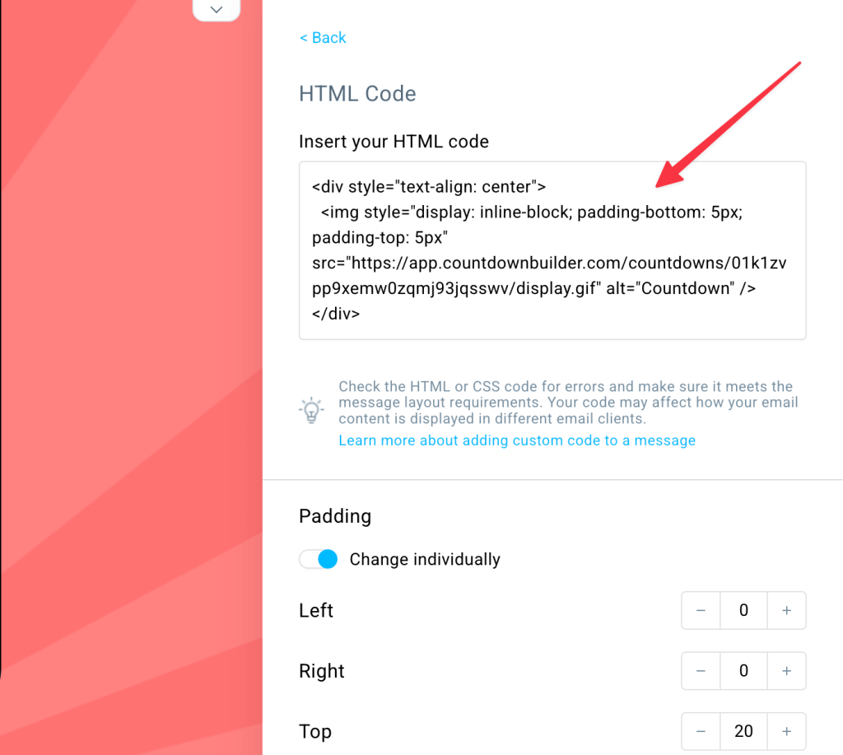
Task: Click the HTML Code heading
Action: [x=357, y=94]
